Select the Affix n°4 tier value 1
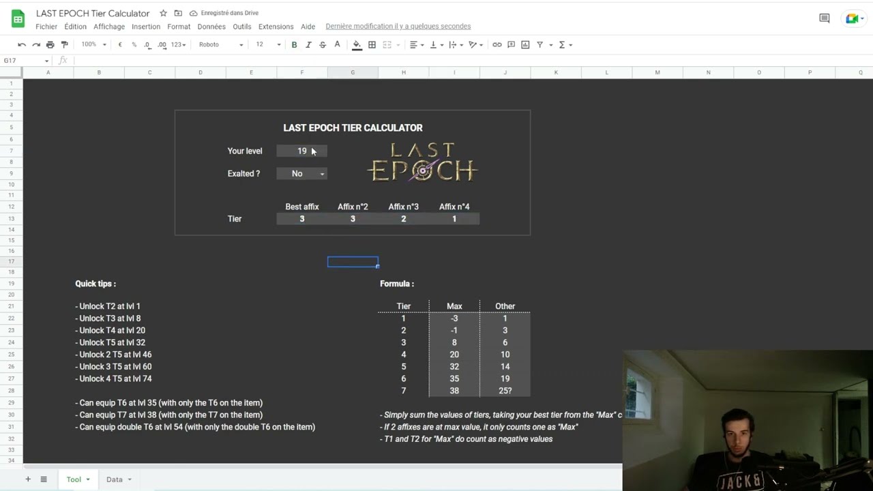 point(454,219)
